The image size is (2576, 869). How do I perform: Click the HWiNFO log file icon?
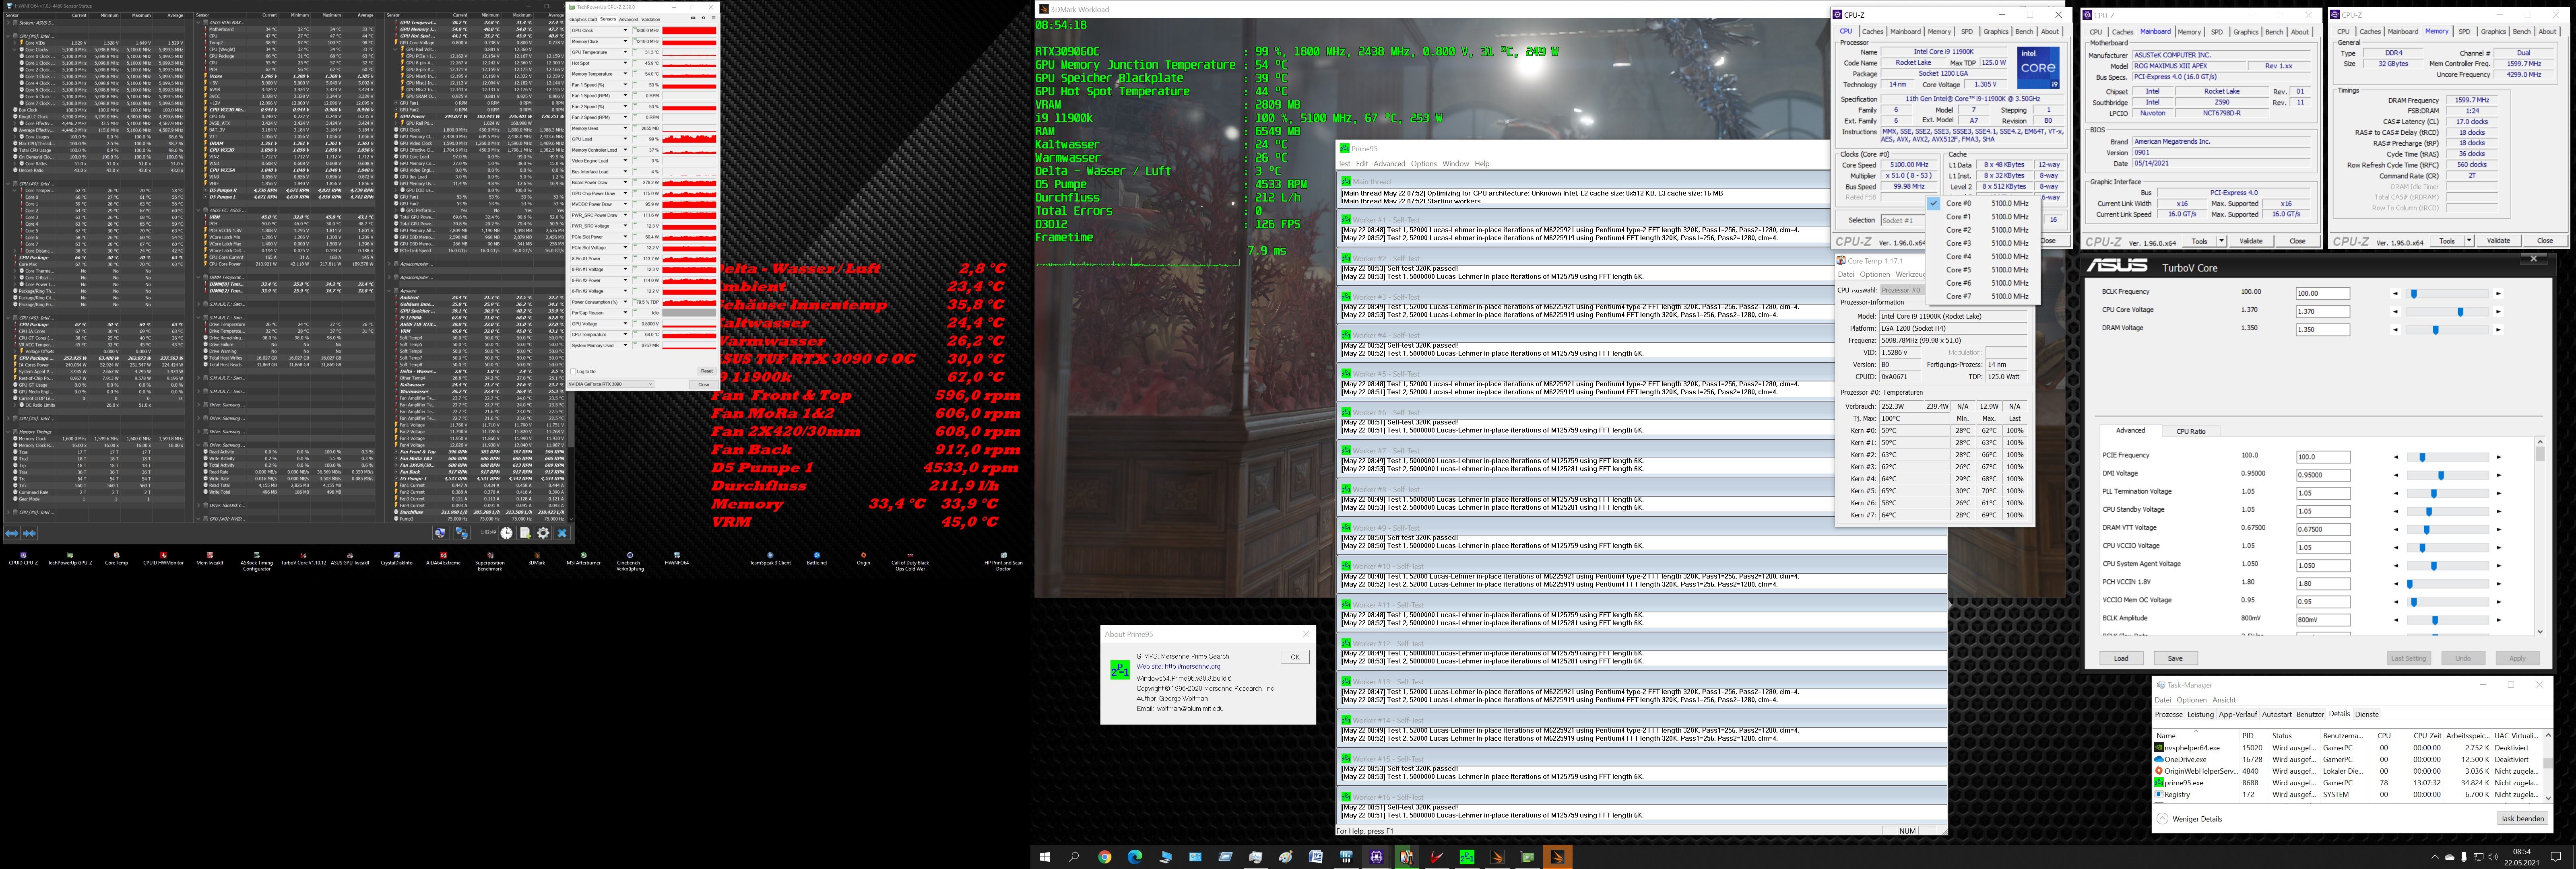click(x=525, y=533)
